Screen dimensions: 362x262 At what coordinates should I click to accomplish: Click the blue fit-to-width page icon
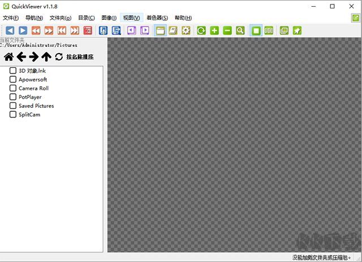coord(116,30)
